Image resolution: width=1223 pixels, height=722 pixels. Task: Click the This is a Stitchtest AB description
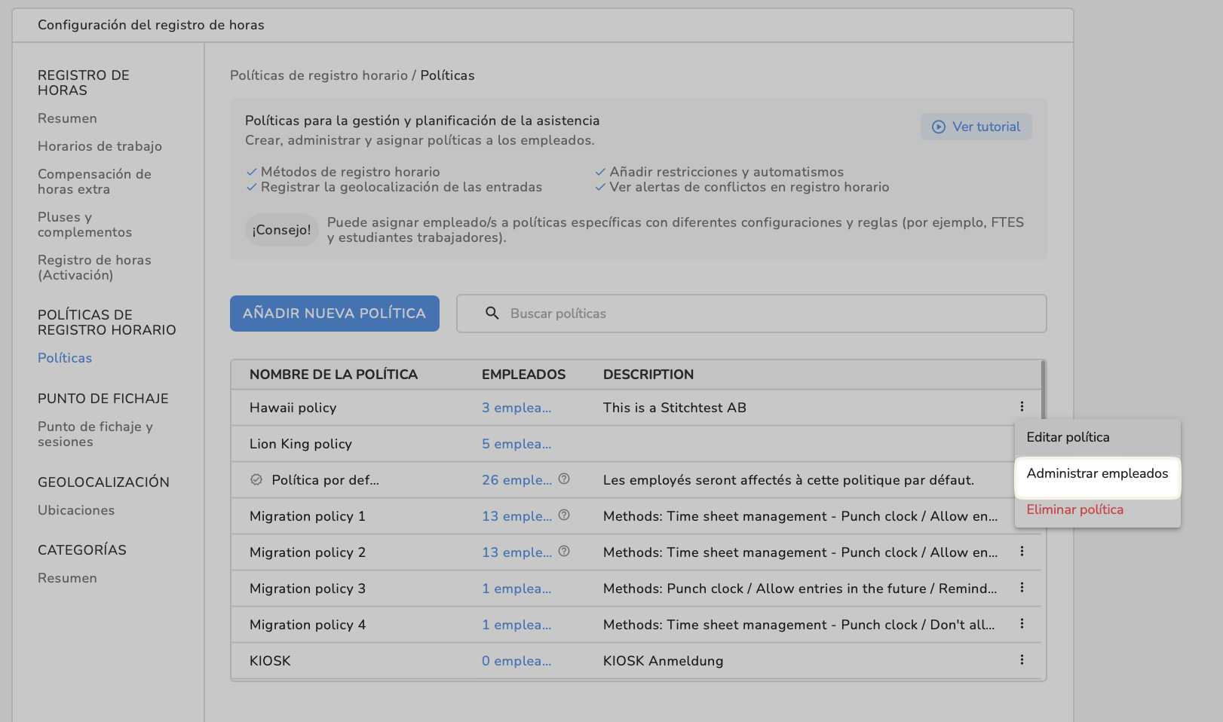pos(675,408)
